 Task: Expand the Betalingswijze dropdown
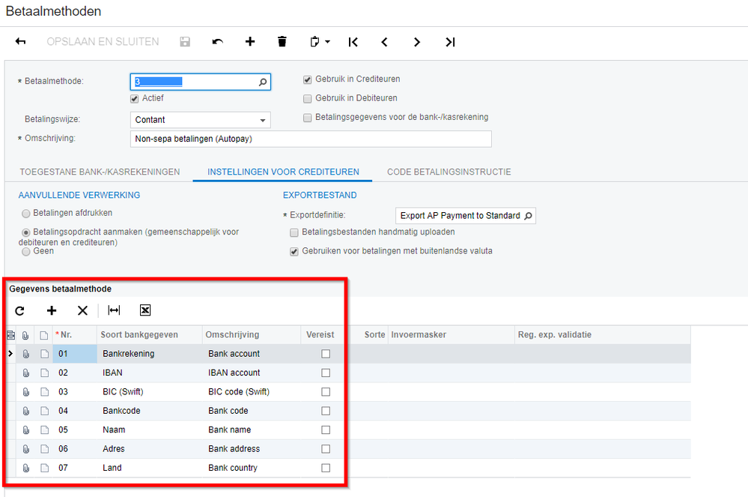[x=263, y=120]
